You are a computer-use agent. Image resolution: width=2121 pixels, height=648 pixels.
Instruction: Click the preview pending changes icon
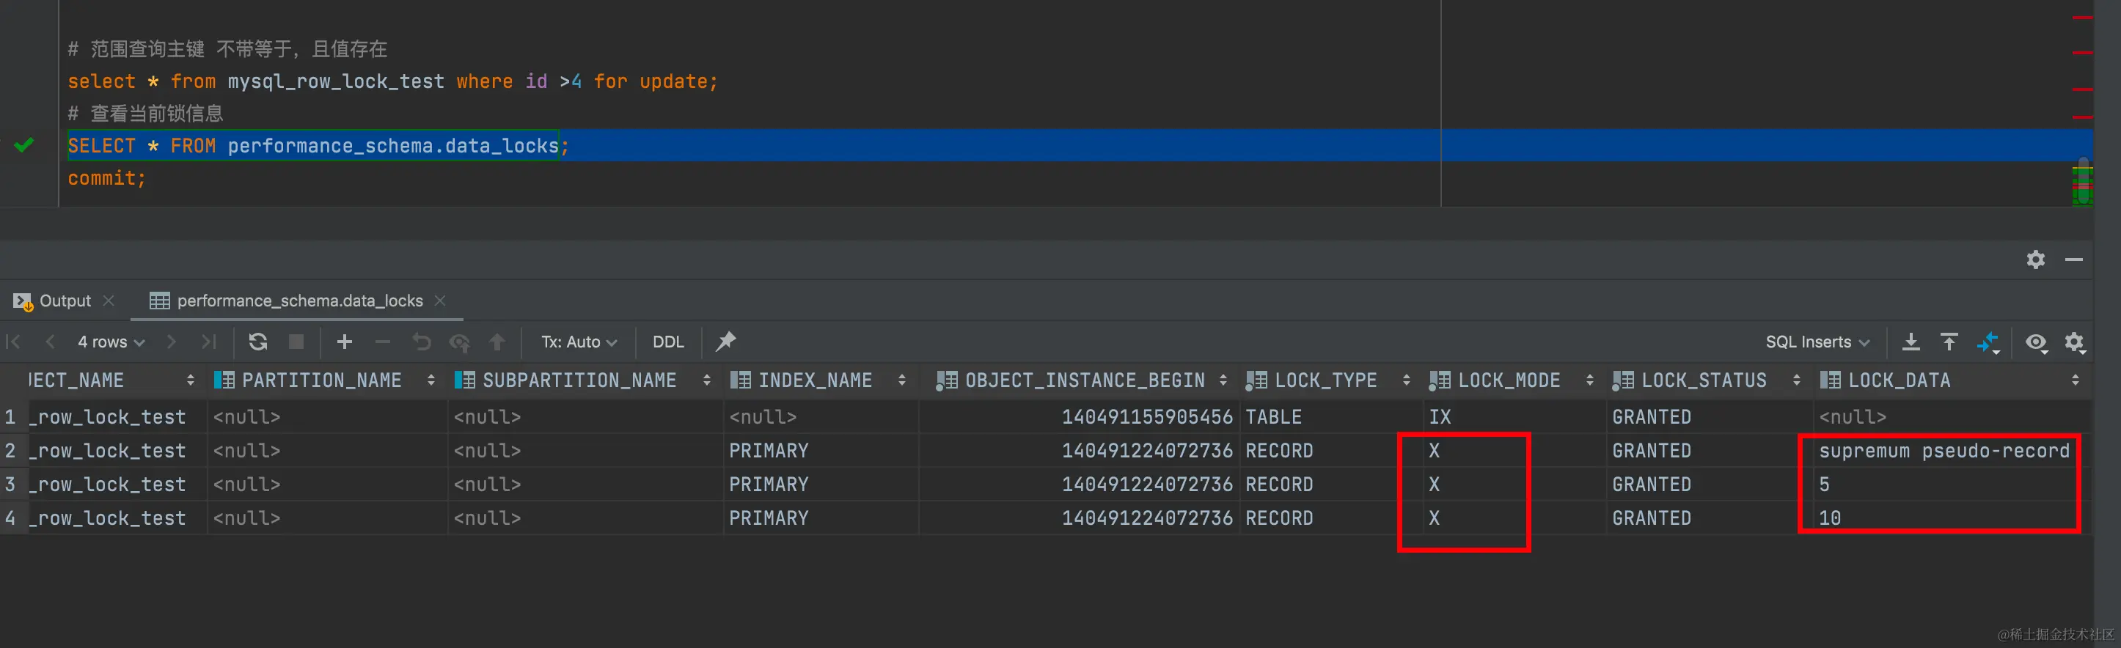click(459, 342)
